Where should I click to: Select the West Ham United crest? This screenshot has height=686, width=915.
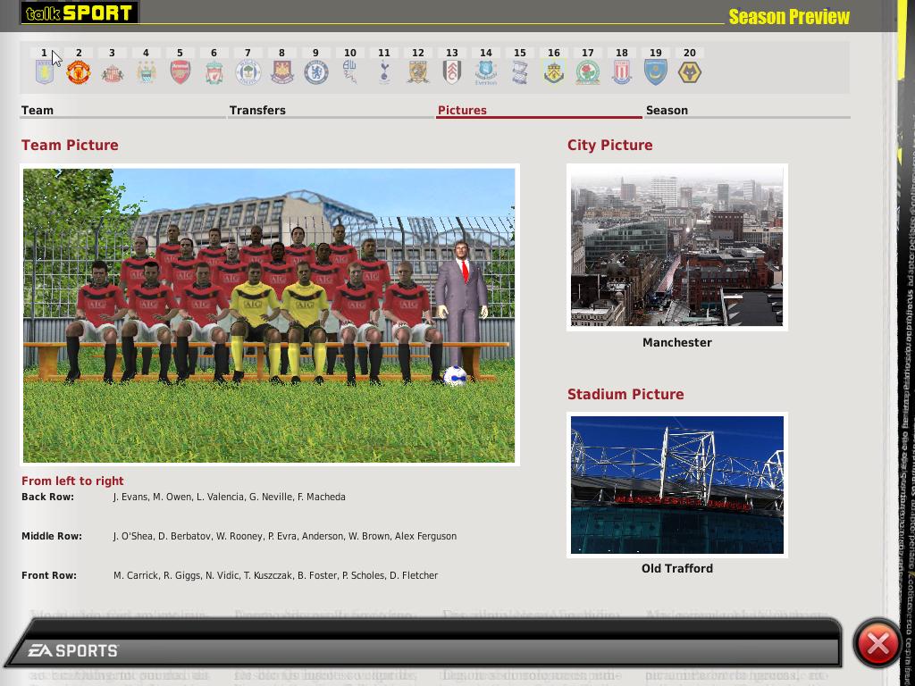click(281, 72)
